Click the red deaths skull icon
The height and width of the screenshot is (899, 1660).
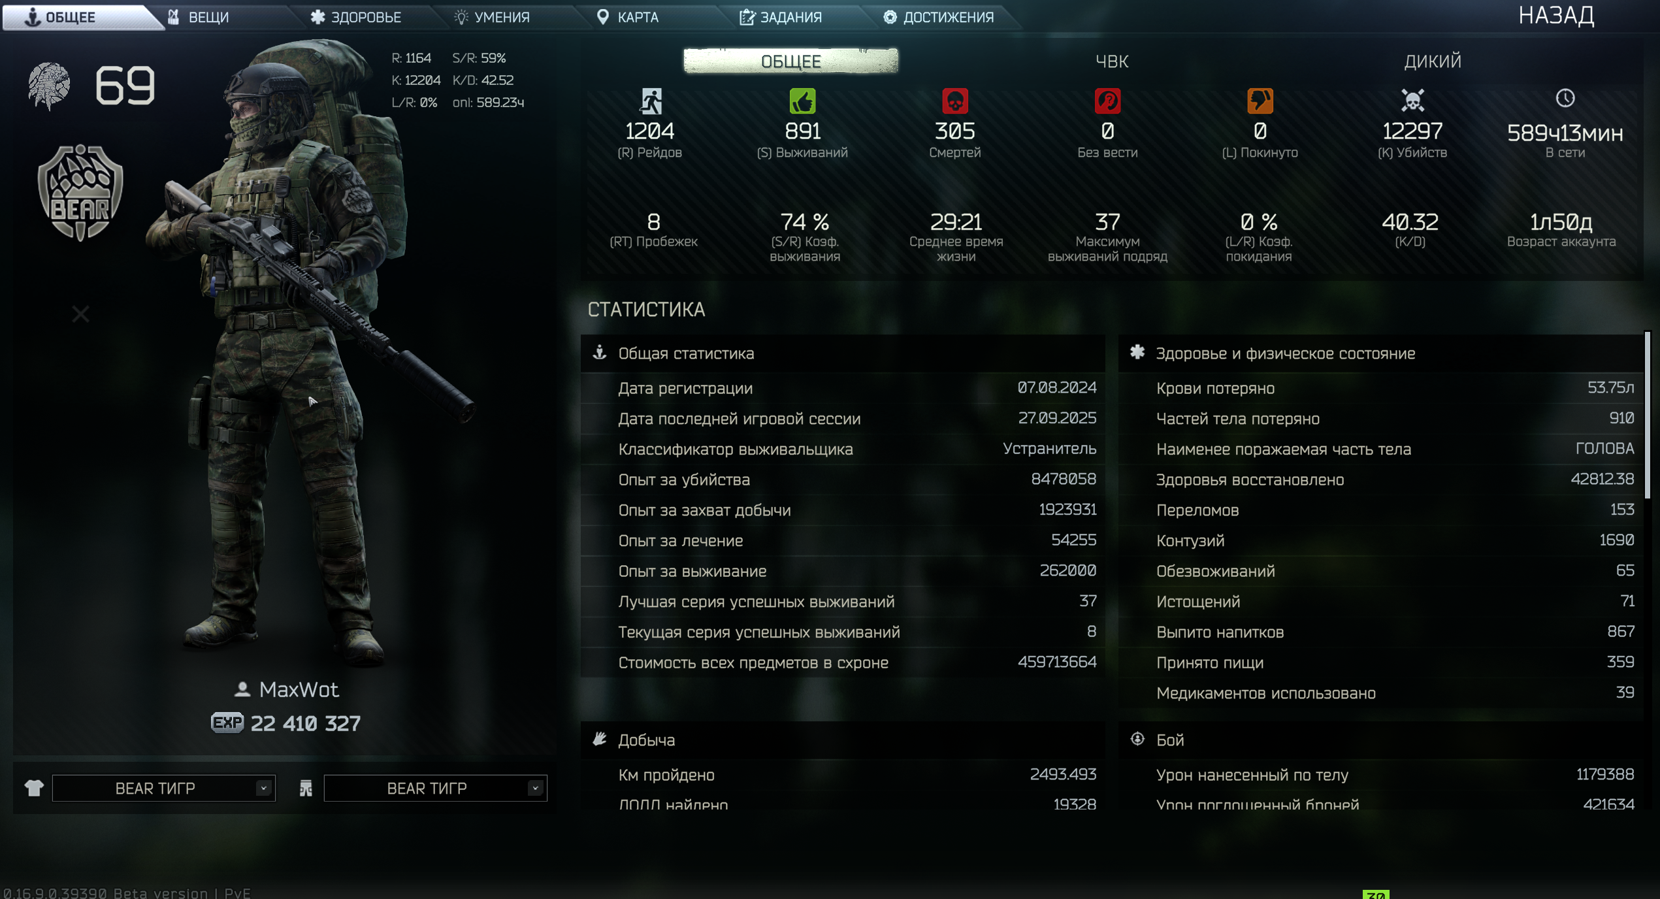pos(954,101)
